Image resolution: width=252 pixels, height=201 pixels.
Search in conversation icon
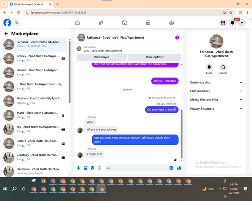click(223, 67)
